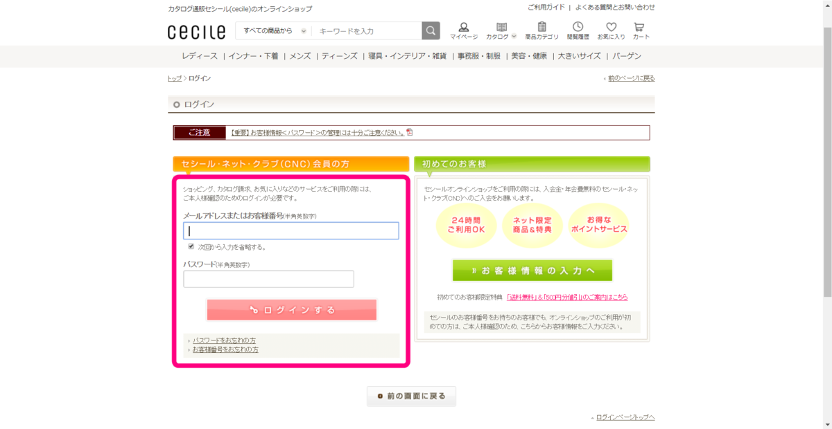Select 美容・健康 menu item
The image size is (832, 429).
[x=529, y=56]
